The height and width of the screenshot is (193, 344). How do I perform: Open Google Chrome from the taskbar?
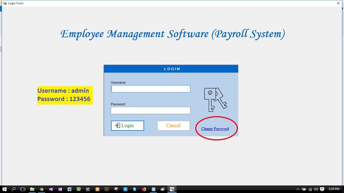[x=42, y=189]
